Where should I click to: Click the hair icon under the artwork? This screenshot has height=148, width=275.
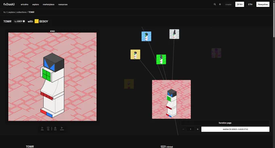[48, 129]
